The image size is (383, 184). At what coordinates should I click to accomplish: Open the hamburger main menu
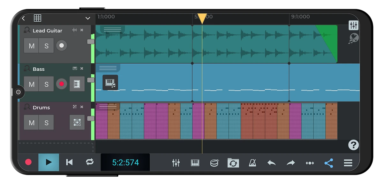pyautogui.click(x=348, y=163)
